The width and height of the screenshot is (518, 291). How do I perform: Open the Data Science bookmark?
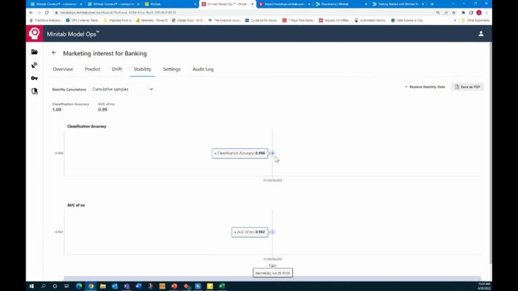(x=407, y=20)
